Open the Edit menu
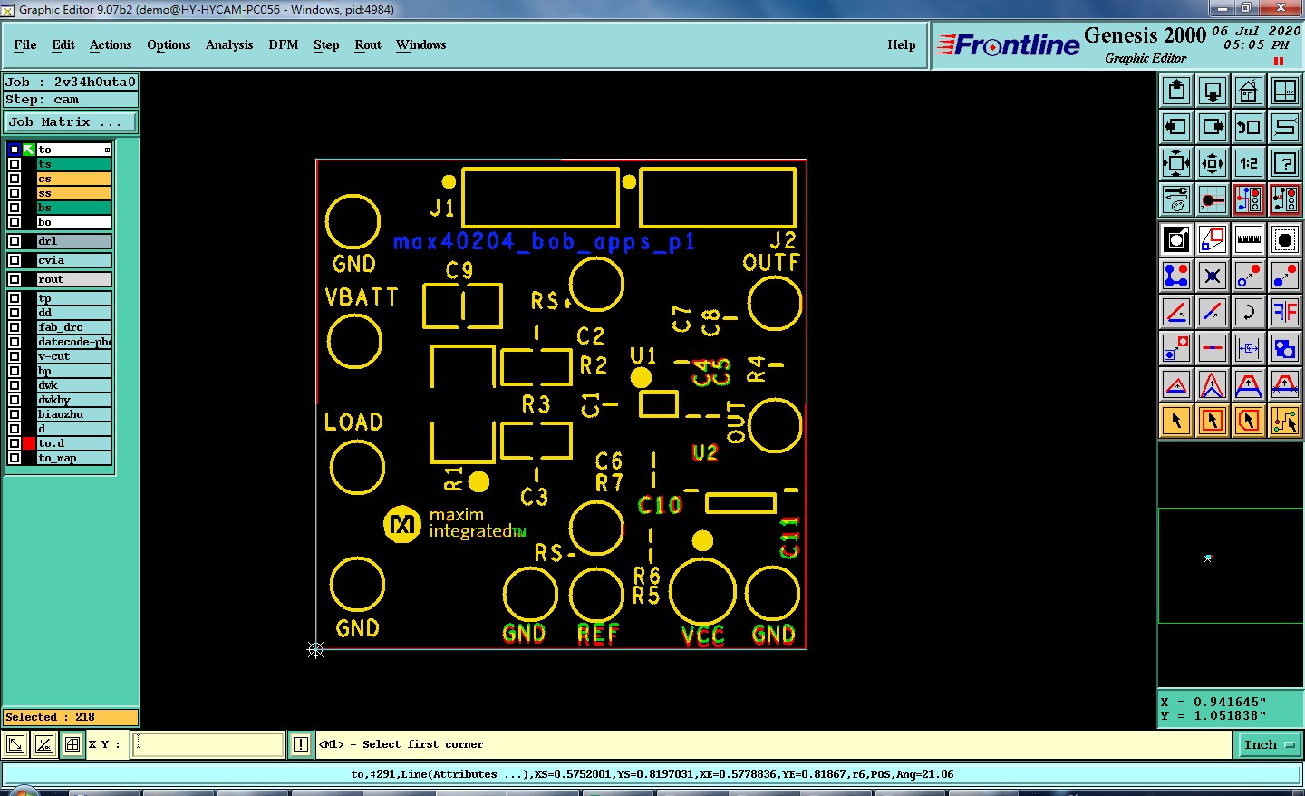 coord(63,44)
